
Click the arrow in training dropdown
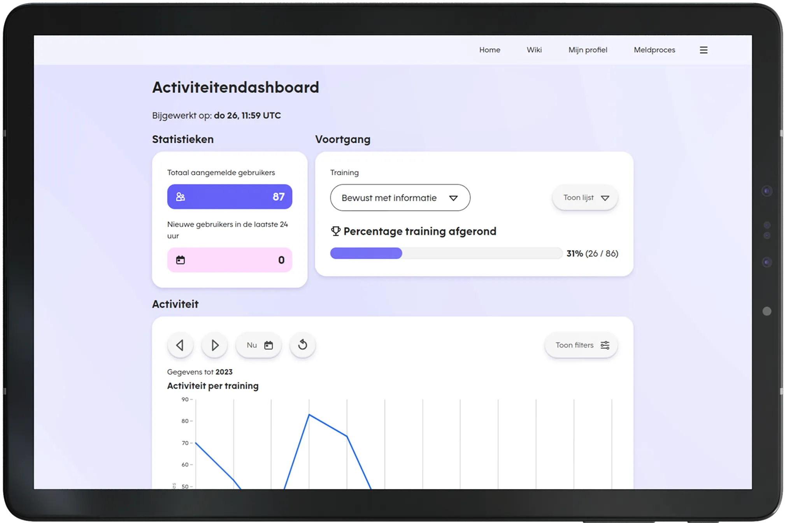coord(453,198)
